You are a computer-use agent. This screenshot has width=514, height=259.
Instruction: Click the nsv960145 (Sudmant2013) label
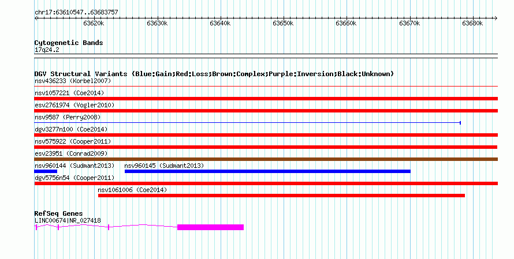(164, 166)
